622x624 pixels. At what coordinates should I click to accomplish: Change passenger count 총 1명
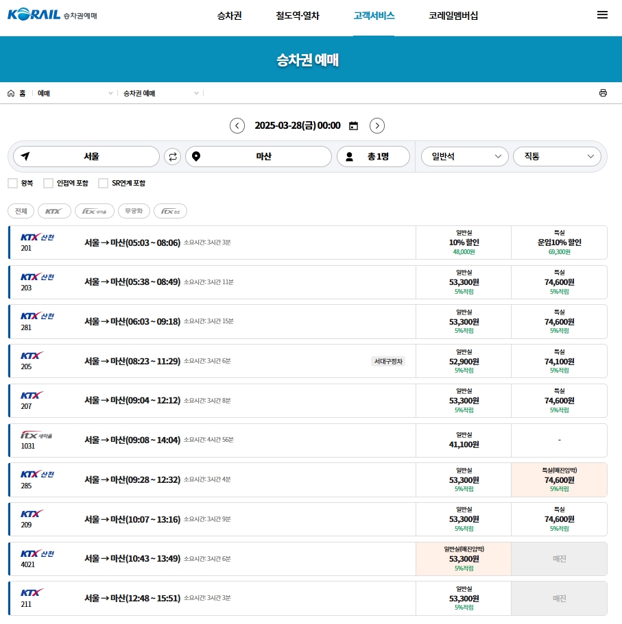tap(373, 156)
